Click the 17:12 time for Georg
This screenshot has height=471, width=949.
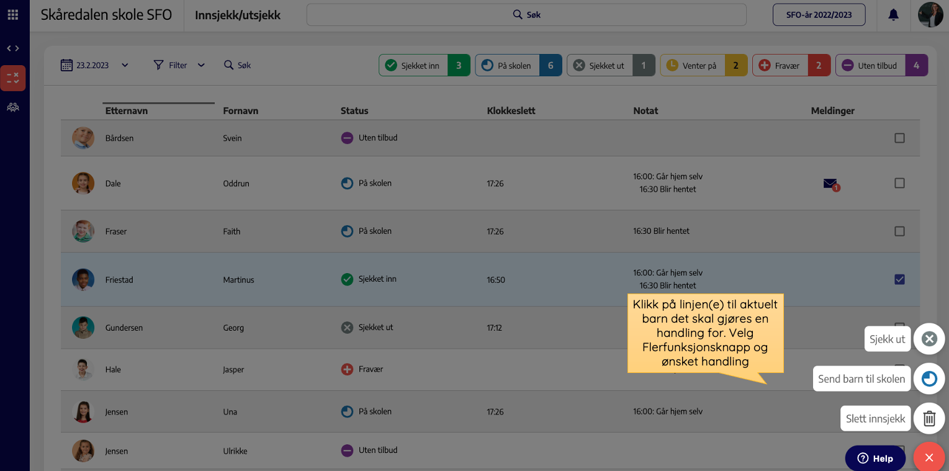pos(495,328)
